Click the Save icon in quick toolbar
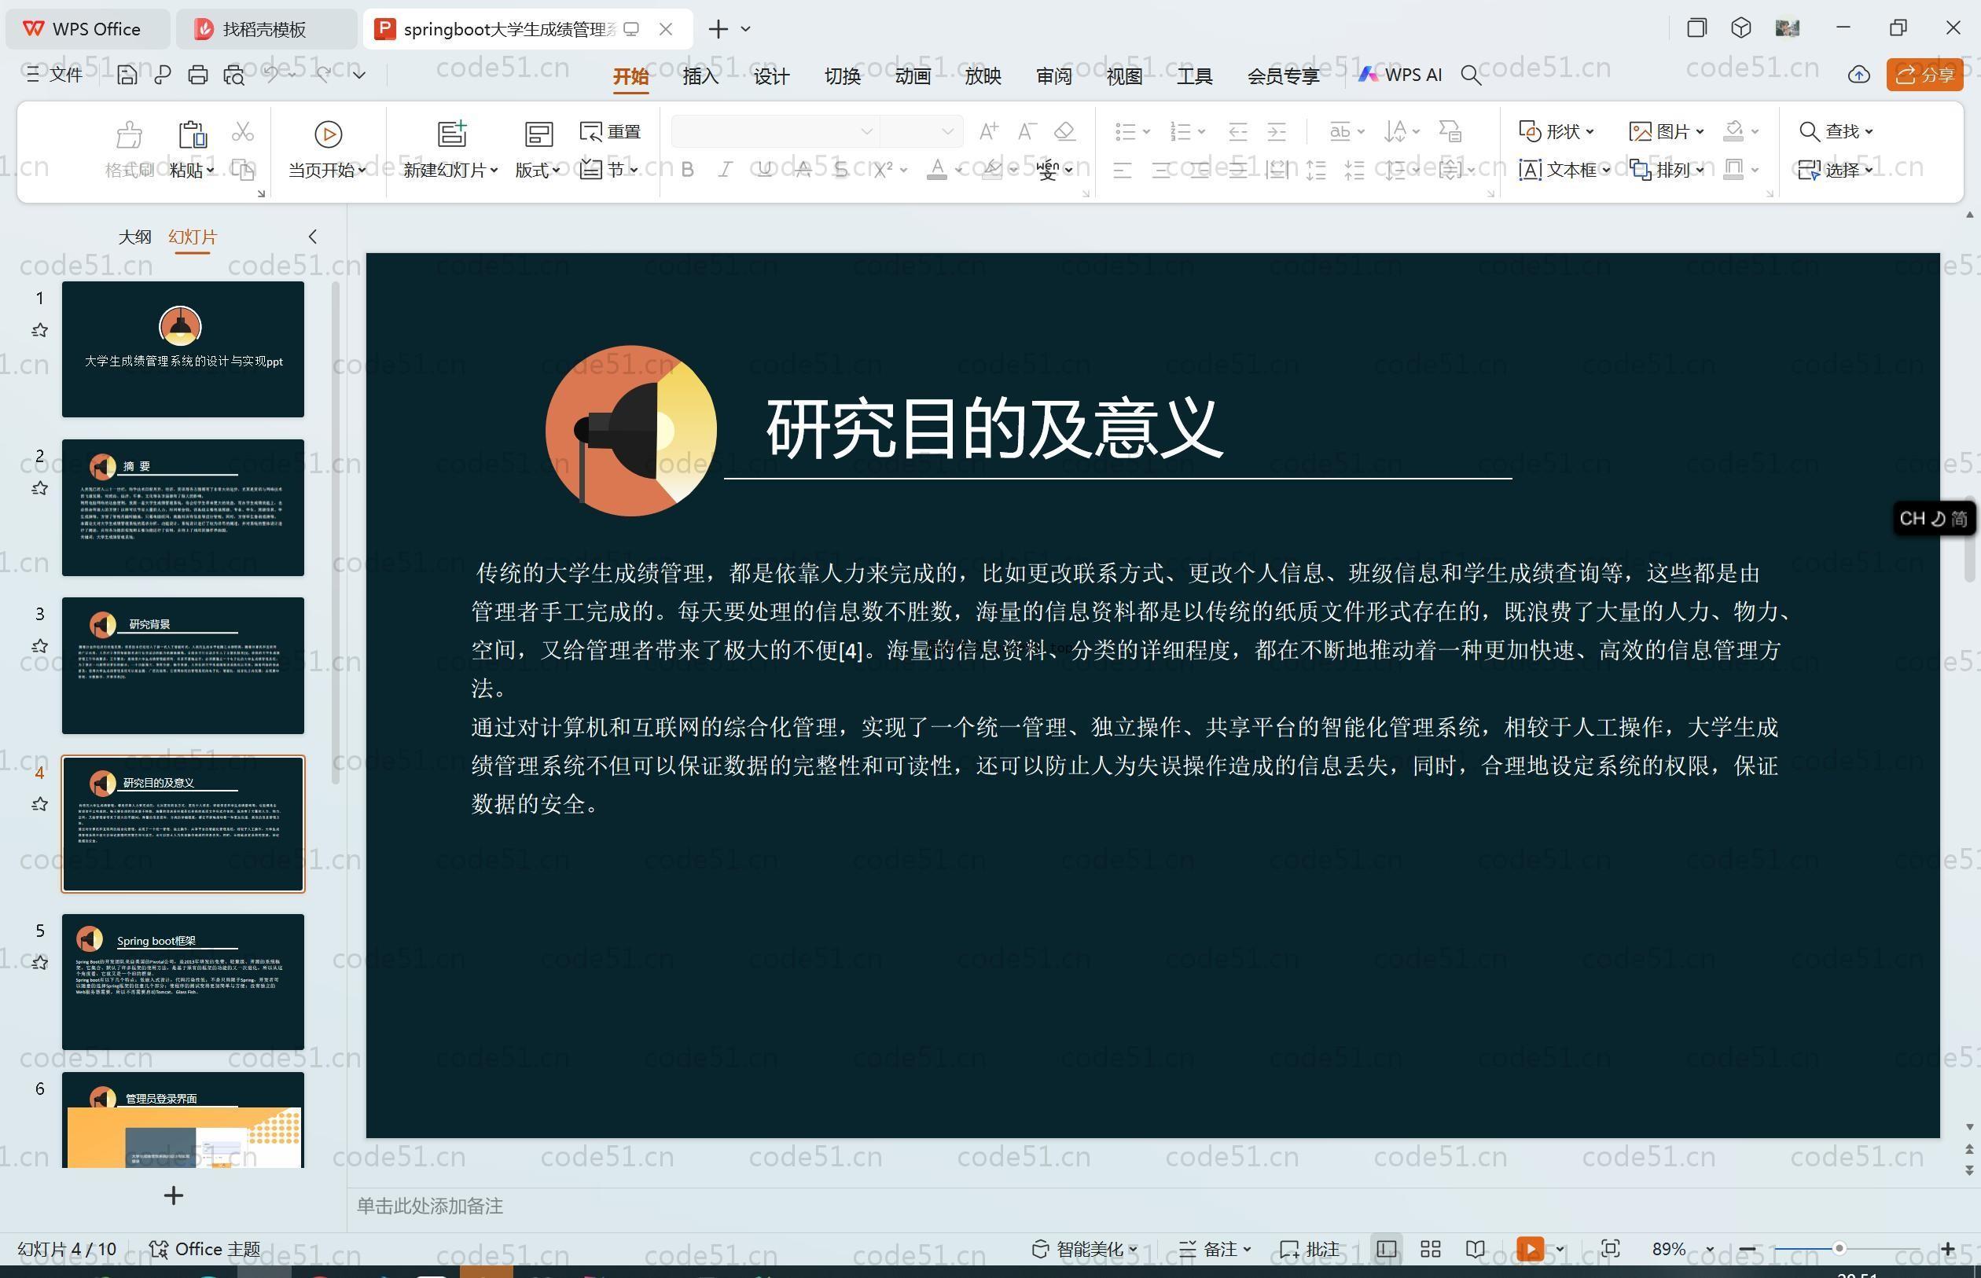Image resolution: width=1981 pixels, height=1278 pixels. coord(127,75)
